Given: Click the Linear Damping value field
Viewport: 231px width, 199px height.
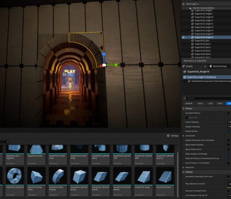Looking at the screenshot, I should click(229, 122).
